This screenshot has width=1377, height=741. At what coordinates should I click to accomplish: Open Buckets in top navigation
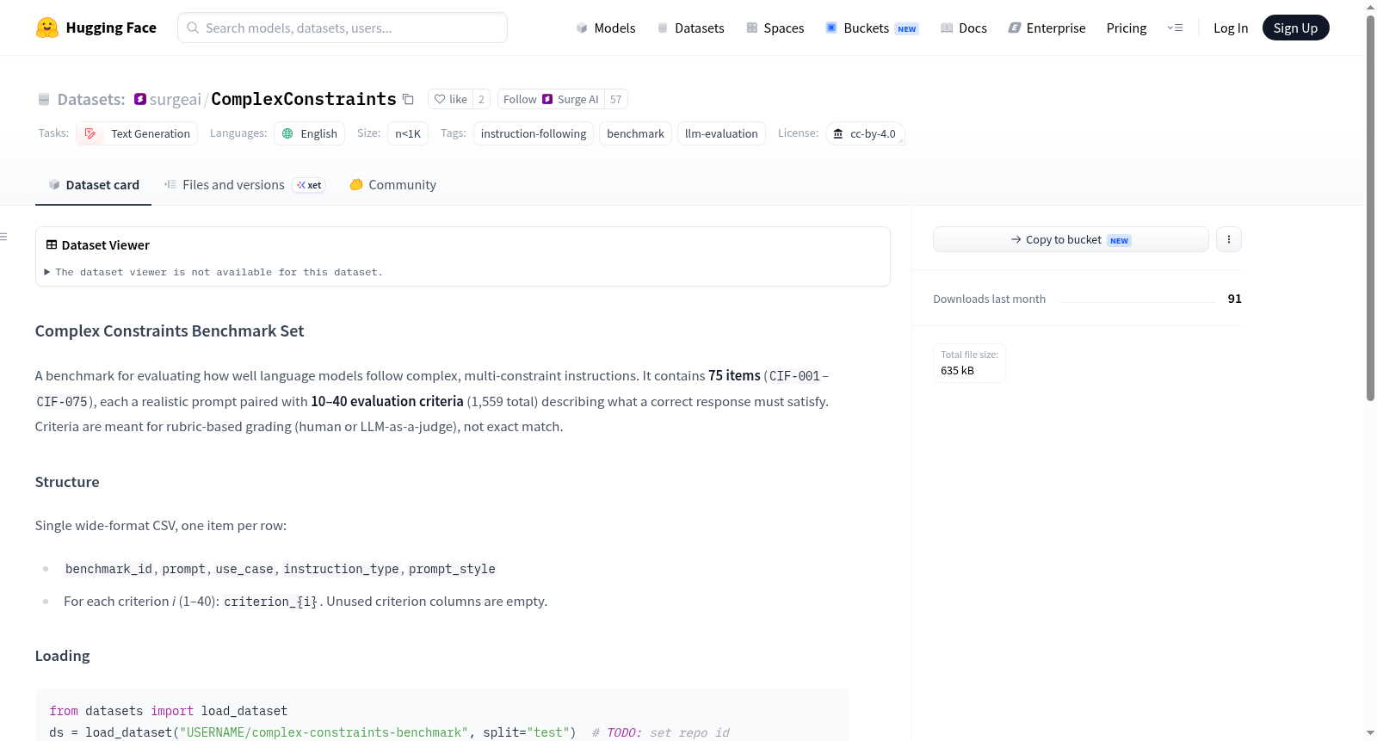[x=872, y=28]
